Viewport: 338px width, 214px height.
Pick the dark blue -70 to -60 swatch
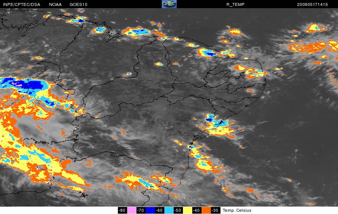150,210
